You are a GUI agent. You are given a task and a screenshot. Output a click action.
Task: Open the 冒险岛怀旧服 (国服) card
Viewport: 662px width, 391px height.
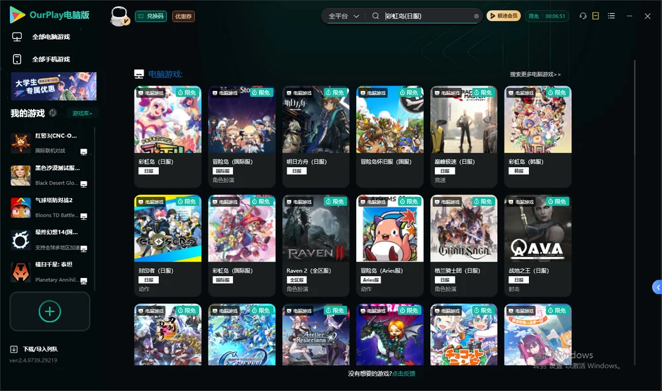(390, 137)
